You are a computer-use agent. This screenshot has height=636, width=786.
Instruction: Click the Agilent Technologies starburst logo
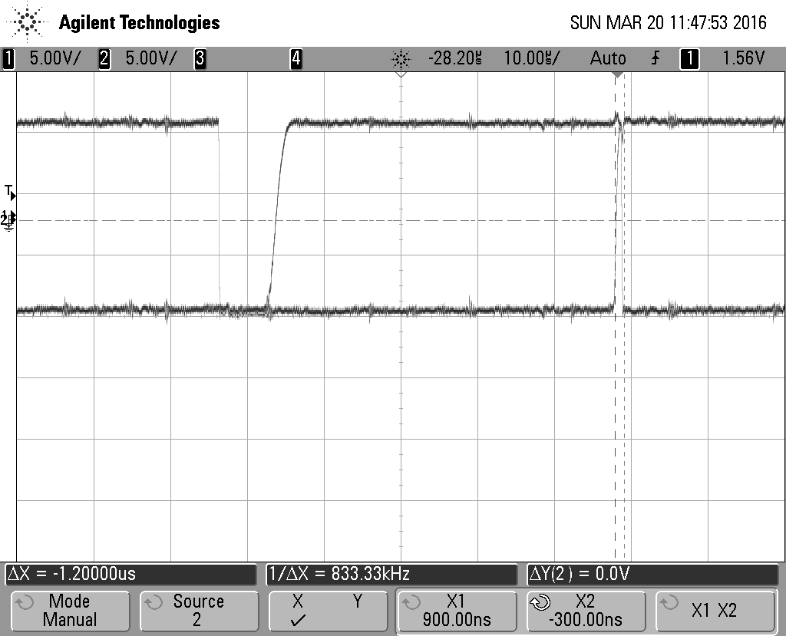27,22
